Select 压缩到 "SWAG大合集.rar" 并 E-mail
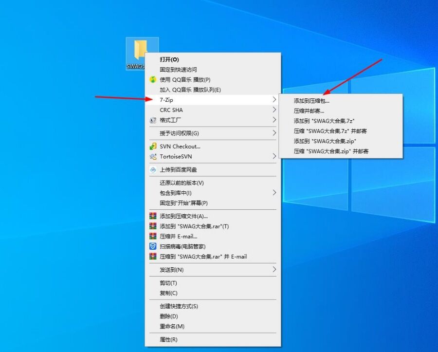 coord(213,256)
